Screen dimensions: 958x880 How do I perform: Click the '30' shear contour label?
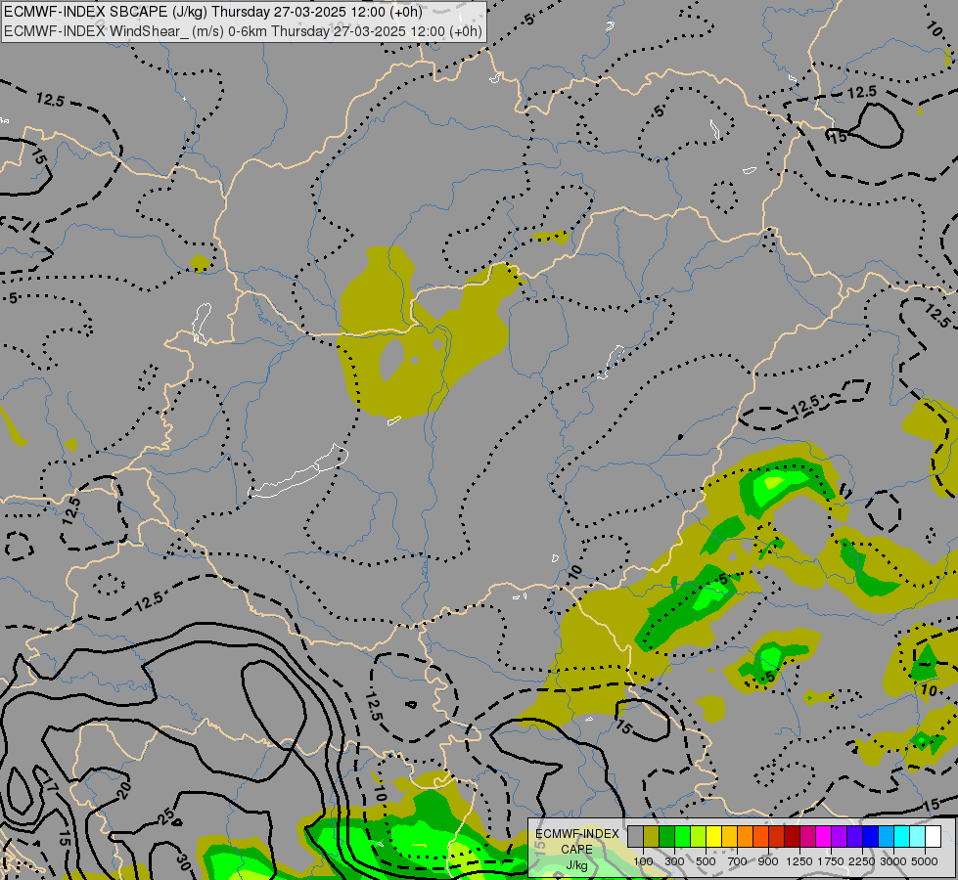(183, 861)
